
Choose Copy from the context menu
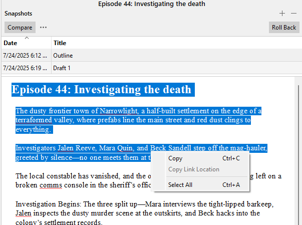(175, 158)
